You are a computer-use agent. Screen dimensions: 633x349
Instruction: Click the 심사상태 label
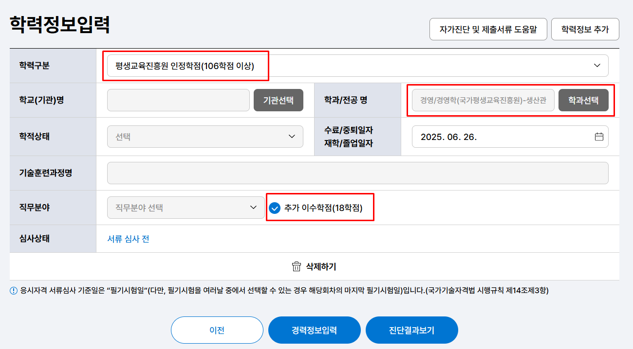pyautogui.click(x=35, y=239)
